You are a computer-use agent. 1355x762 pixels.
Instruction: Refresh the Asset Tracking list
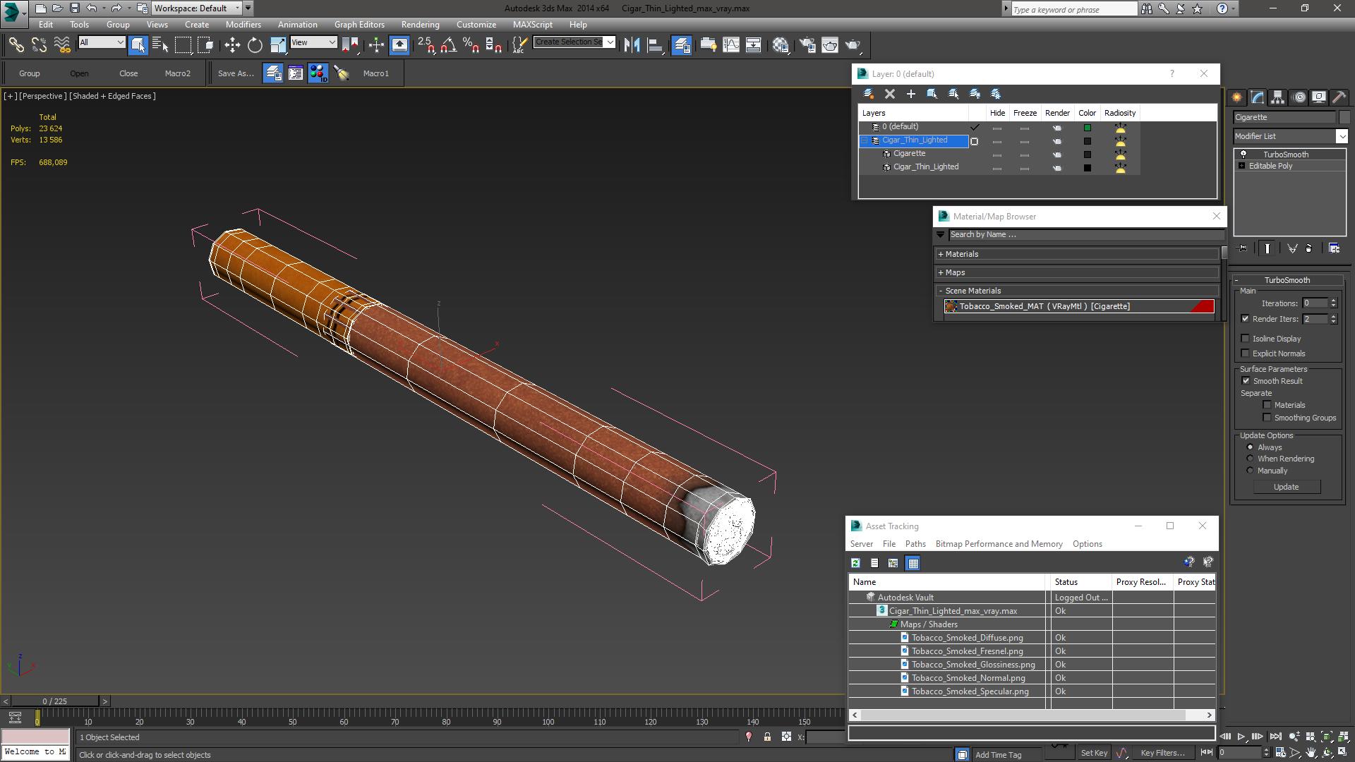coord(855,563)
